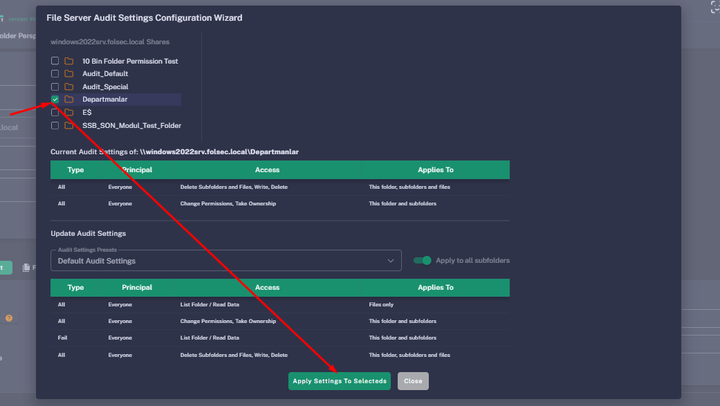Click the orange help icon behind the dialog
Viewport: 720px width, 406px height.
click(9, 318)
